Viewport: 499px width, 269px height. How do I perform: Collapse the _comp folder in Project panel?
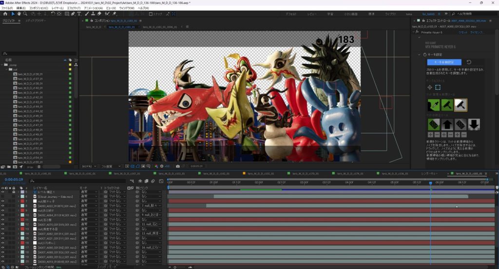pyautogui.click(x=2, y=65)
